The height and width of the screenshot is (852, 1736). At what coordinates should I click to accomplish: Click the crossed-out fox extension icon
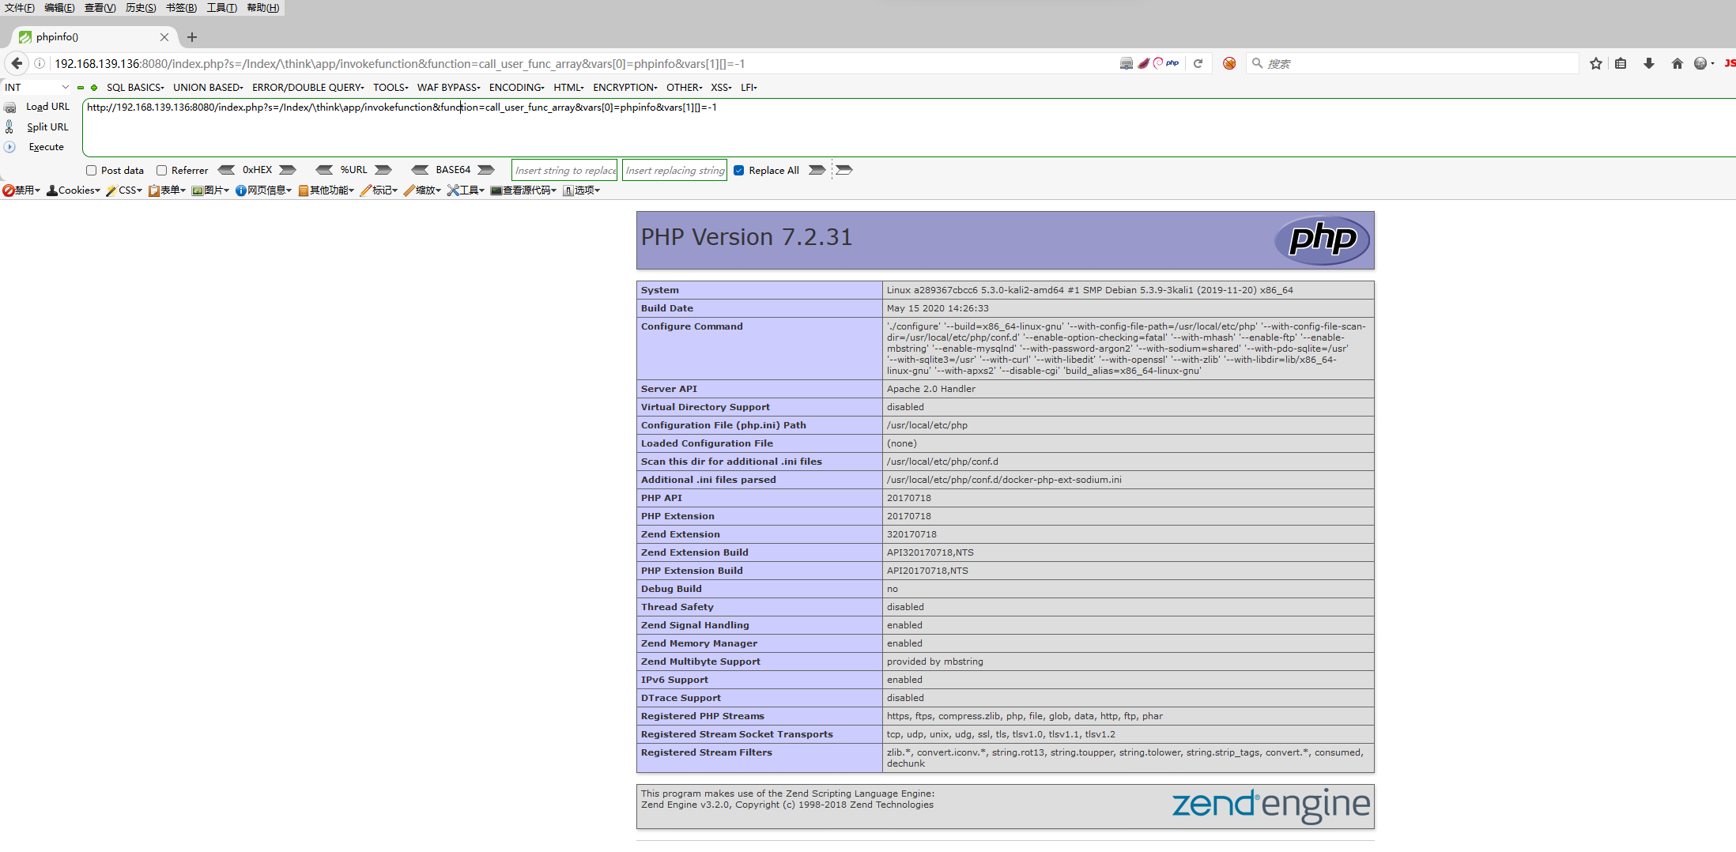(x=1229, y=63)
